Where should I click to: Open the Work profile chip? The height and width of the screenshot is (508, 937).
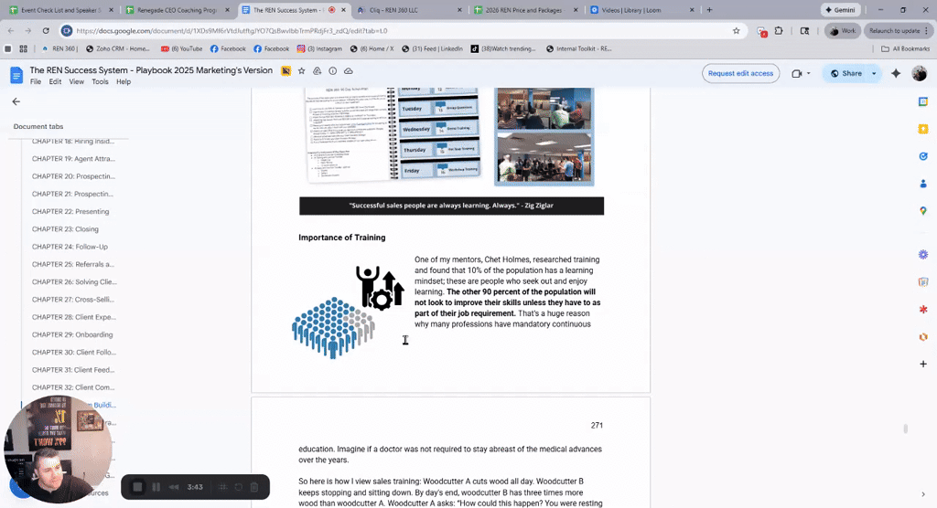pyautogui.click(x=843, y=30)
